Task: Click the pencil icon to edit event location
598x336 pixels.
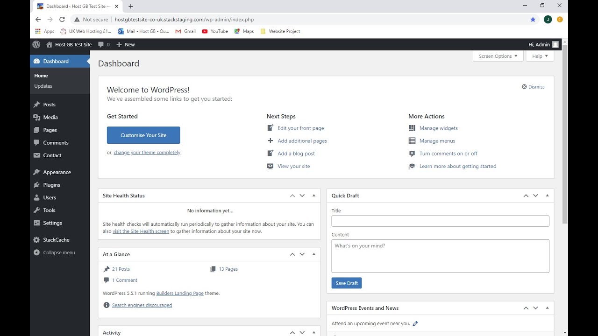Action: click(x=415, y=323)
